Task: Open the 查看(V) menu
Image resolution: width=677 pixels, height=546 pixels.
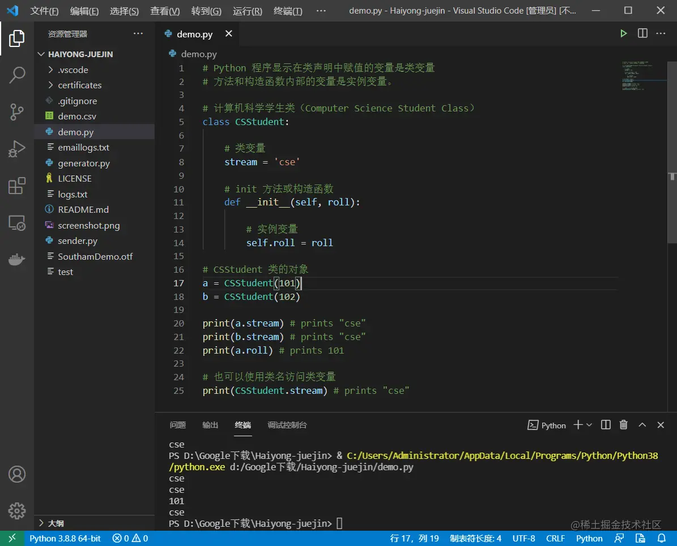Action: tap(165, 11)
